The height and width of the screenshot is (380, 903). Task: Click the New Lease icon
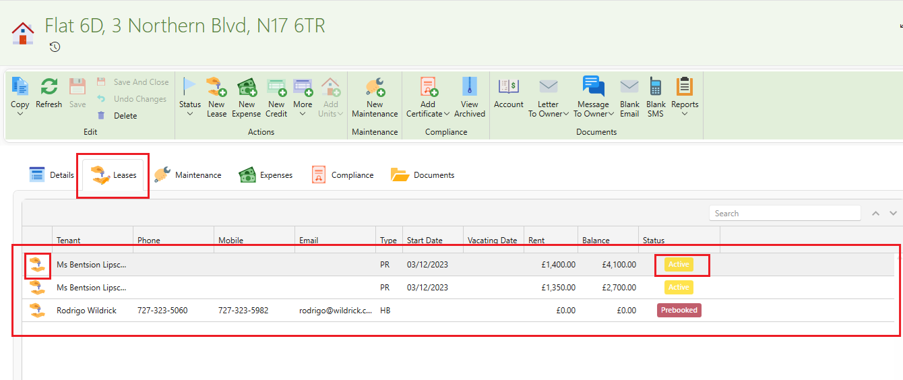click(216, 87)
